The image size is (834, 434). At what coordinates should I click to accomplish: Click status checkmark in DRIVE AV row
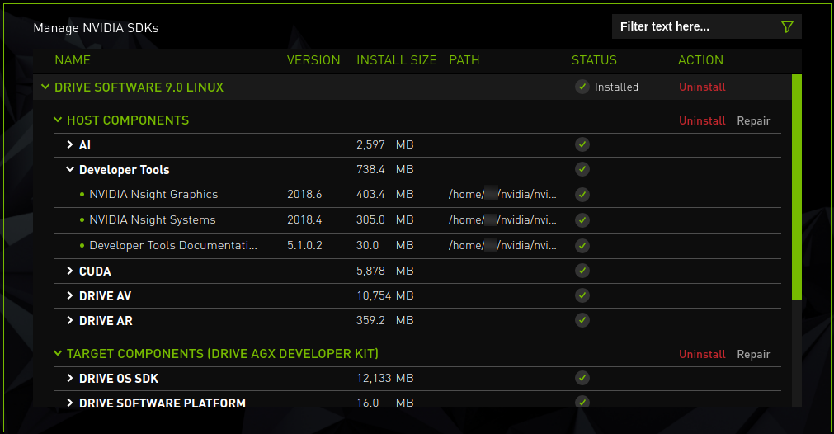[x=582, y=295]
